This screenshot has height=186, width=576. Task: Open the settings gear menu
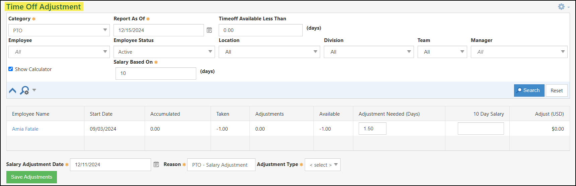(563, 7)
